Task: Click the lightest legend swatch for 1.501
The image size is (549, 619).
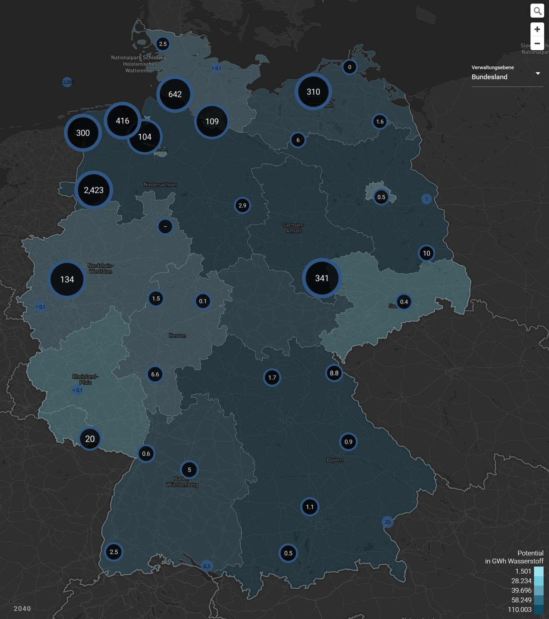Action: pyautogui.click(x=538, y=571)
